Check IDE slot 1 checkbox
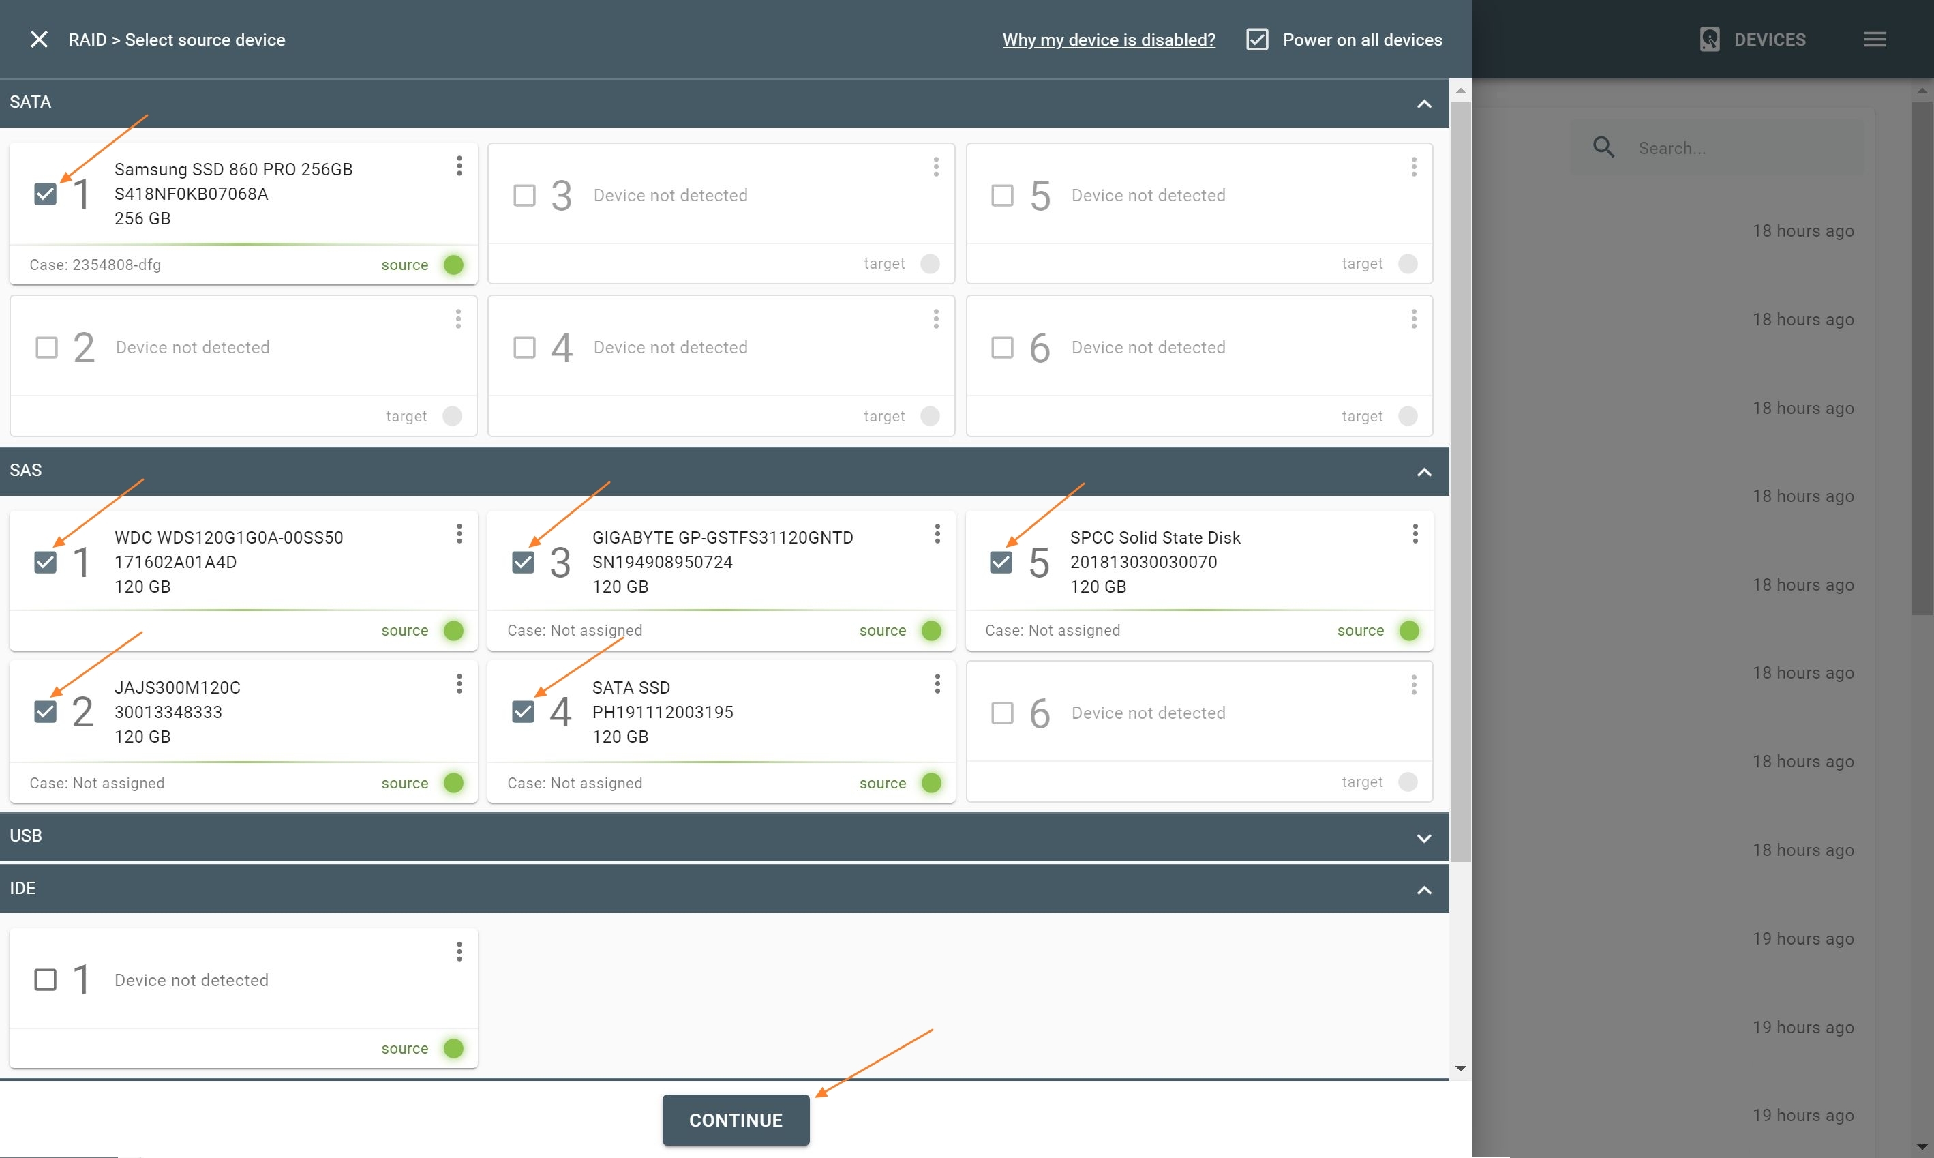 point(45,979)
